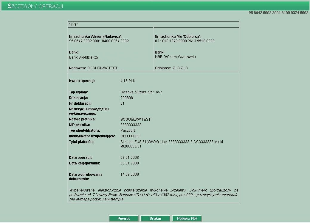Download confirmation via Pobierz PDF
The width and height of the screenshot is (310, 223).
pyautogui.click(x=187, y=218)
